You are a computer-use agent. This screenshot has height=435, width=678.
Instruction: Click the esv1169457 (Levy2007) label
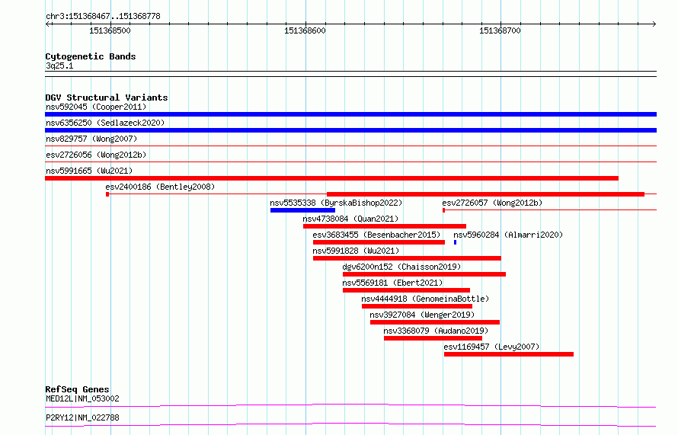[491, 347]
